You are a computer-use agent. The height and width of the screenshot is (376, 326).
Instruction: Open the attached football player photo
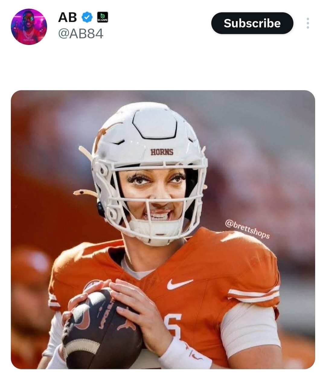coord(163,230)
